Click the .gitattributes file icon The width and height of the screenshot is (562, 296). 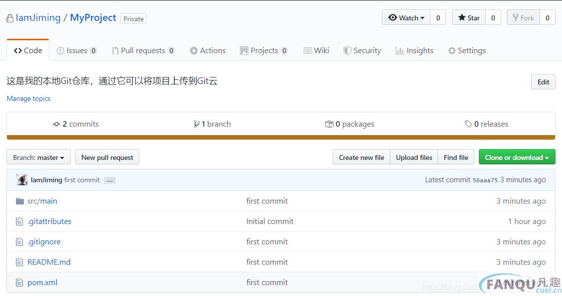click(20, 222)
